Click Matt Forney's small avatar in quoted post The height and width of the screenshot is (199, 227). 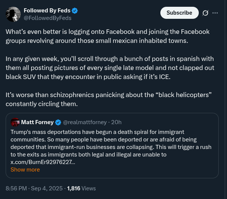[x=15, y=122]
